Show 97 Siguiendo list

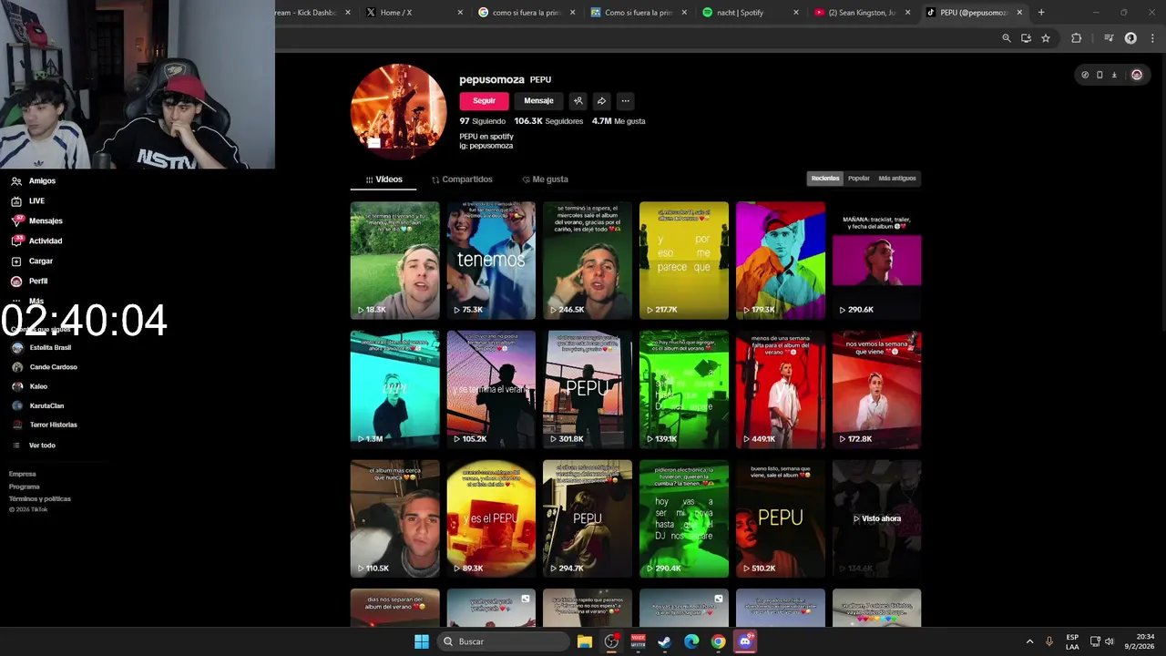[482, 121]
